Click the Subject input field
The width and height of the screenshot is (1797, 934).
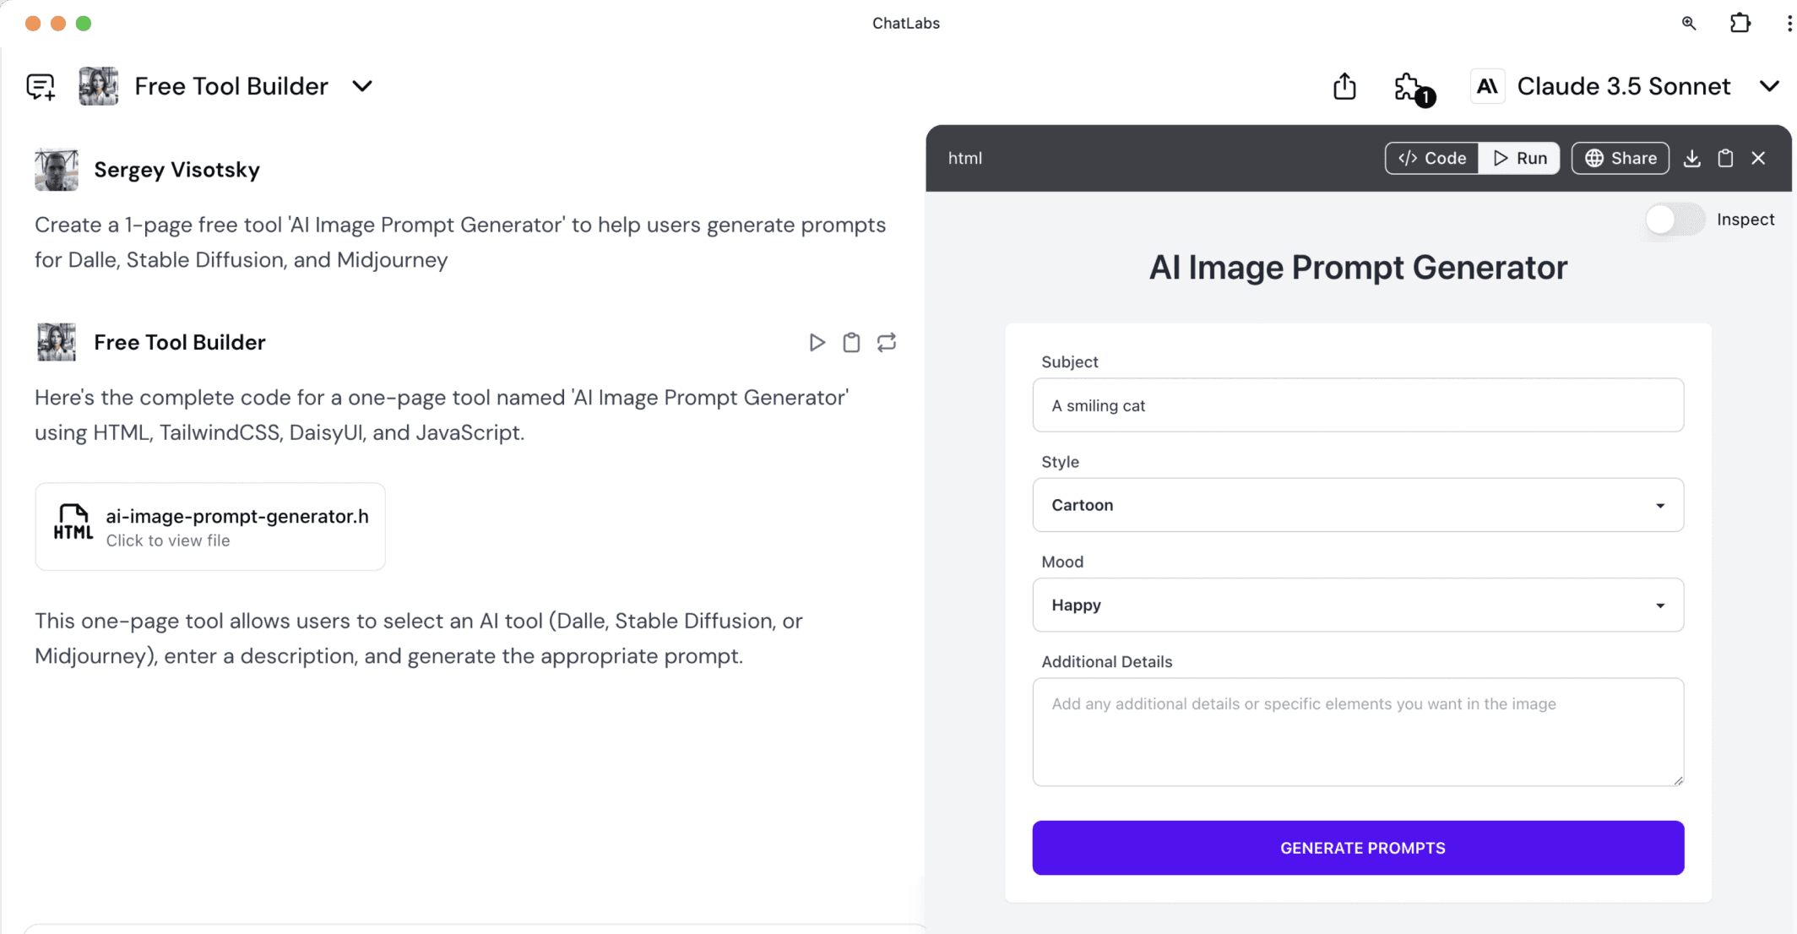click(1359, 405)
